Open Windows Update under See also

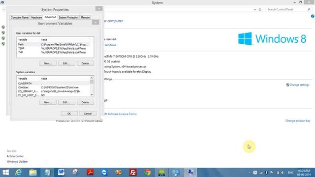(17, 162)
